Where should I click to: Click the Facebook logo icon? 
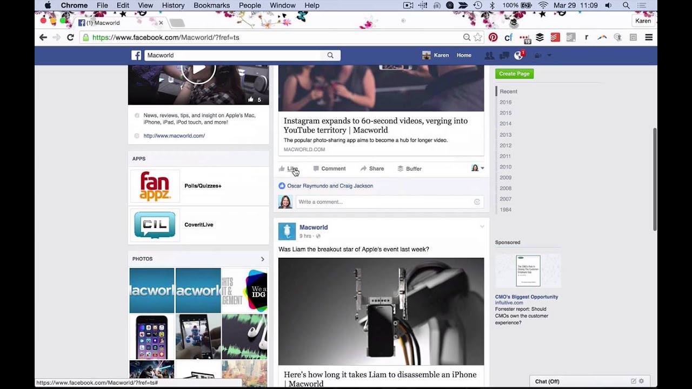click(136, 55)
